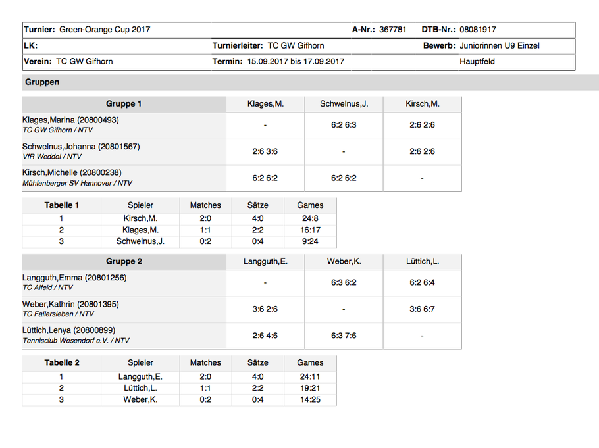Click the score '3:6 6:7' in Gruppe 2
Screen dimensions: 599x448
(422, 309)
